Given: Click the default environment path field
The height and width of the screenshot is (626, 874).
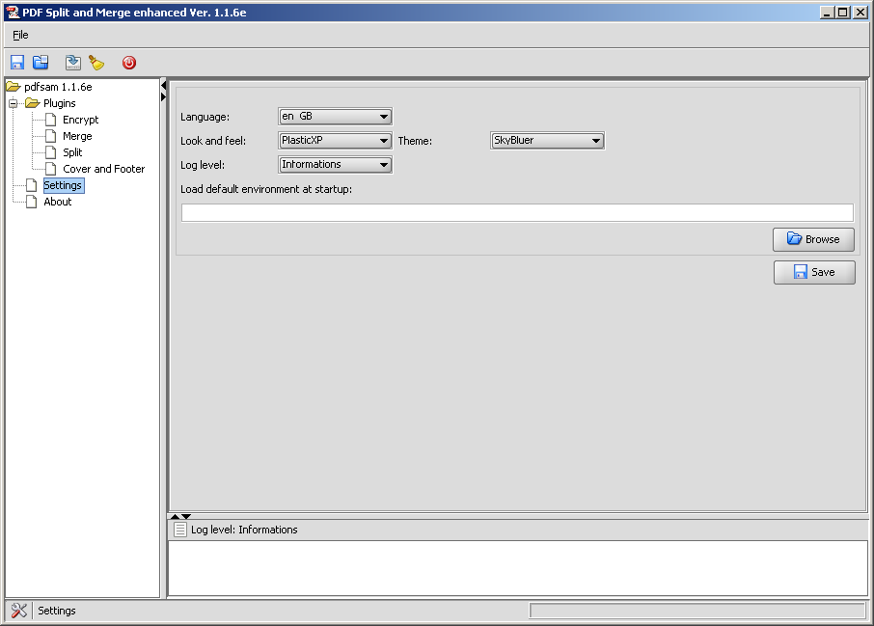Looking at the screenshot, I should tap(517, 212).
